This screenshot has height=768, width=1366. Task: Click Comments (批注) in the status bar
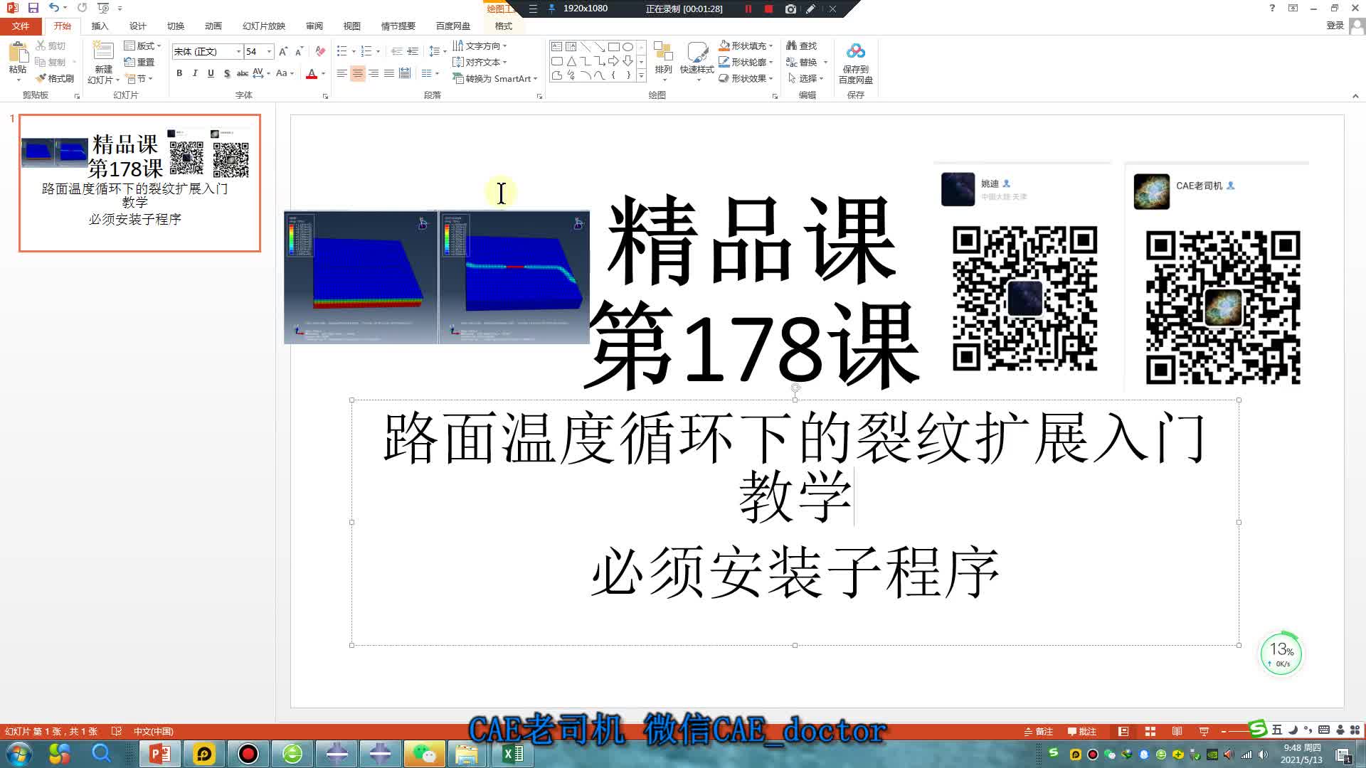click(x=1081, y=731)
